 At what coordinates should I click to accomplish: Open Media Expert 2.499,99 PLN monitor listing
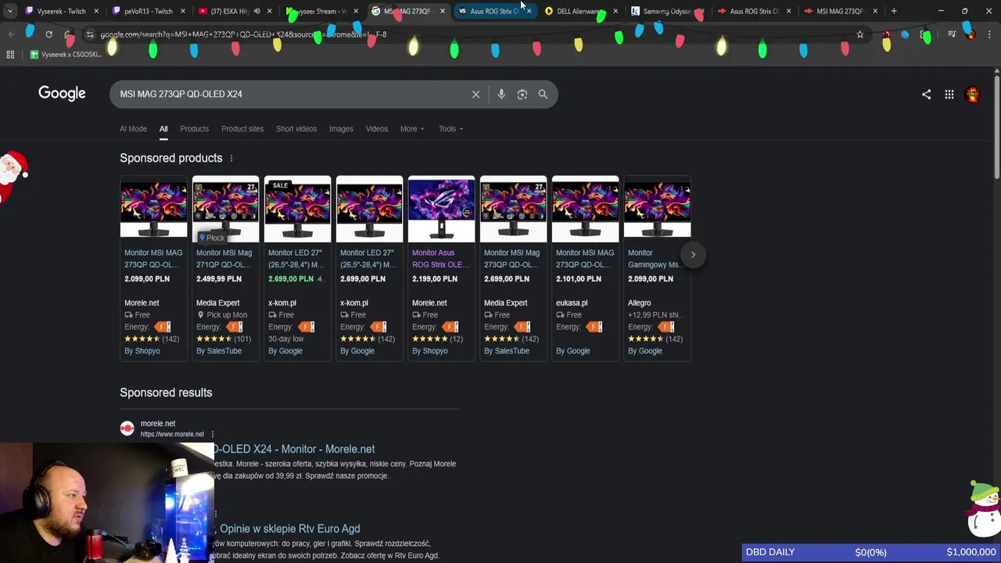[224, 259]
